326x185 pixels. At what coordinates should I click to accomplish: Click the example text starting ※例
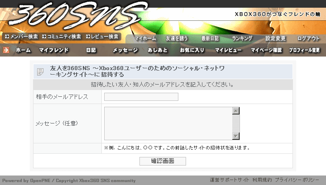(177, 148)
